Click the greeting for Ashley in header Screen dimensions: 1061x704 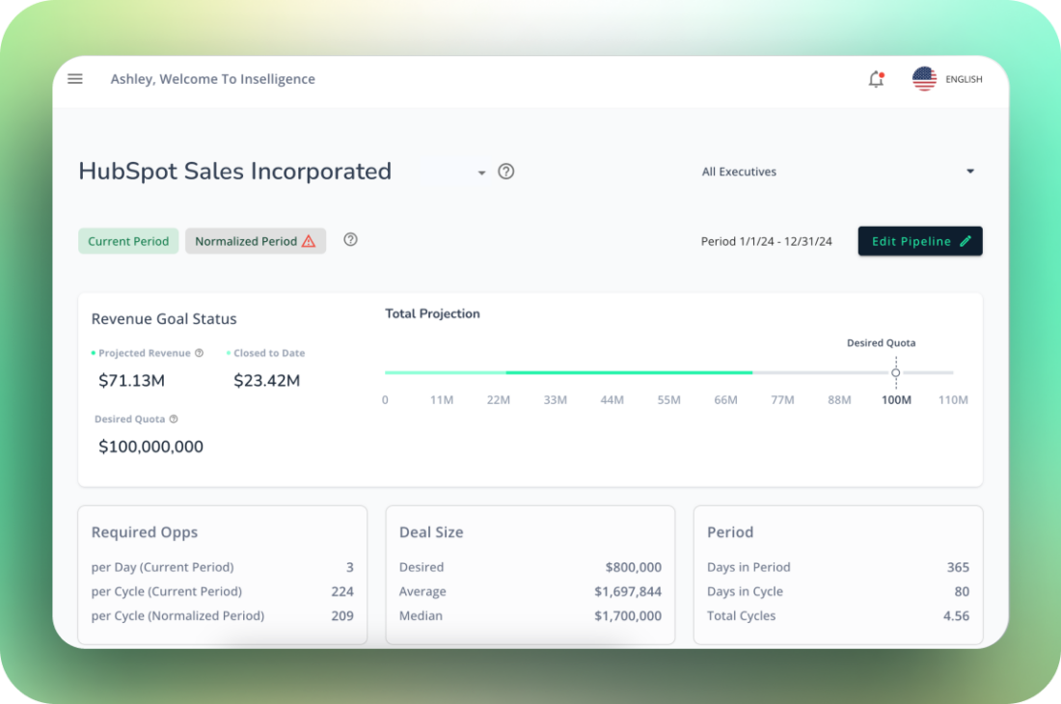[x=212, y=79]
